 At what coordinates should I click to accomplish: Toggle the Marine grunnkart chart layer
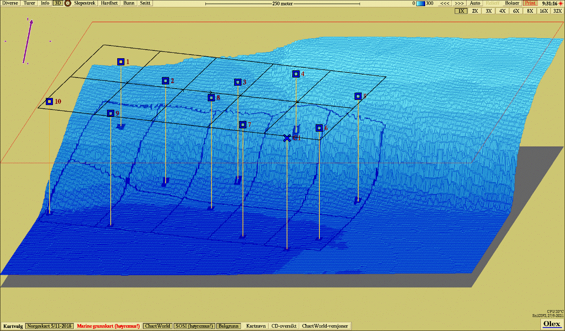108,326
